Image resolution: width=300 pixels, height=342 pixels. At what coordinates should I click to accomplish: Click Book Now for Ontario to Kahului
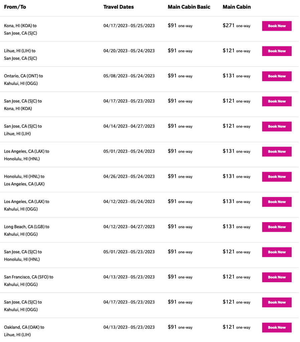coord(277,76)
